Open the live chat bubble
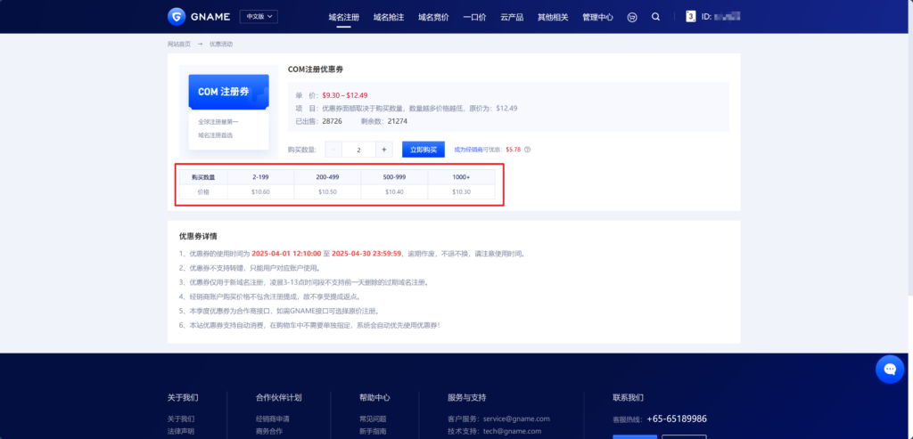913x439 pixels. 889,369
